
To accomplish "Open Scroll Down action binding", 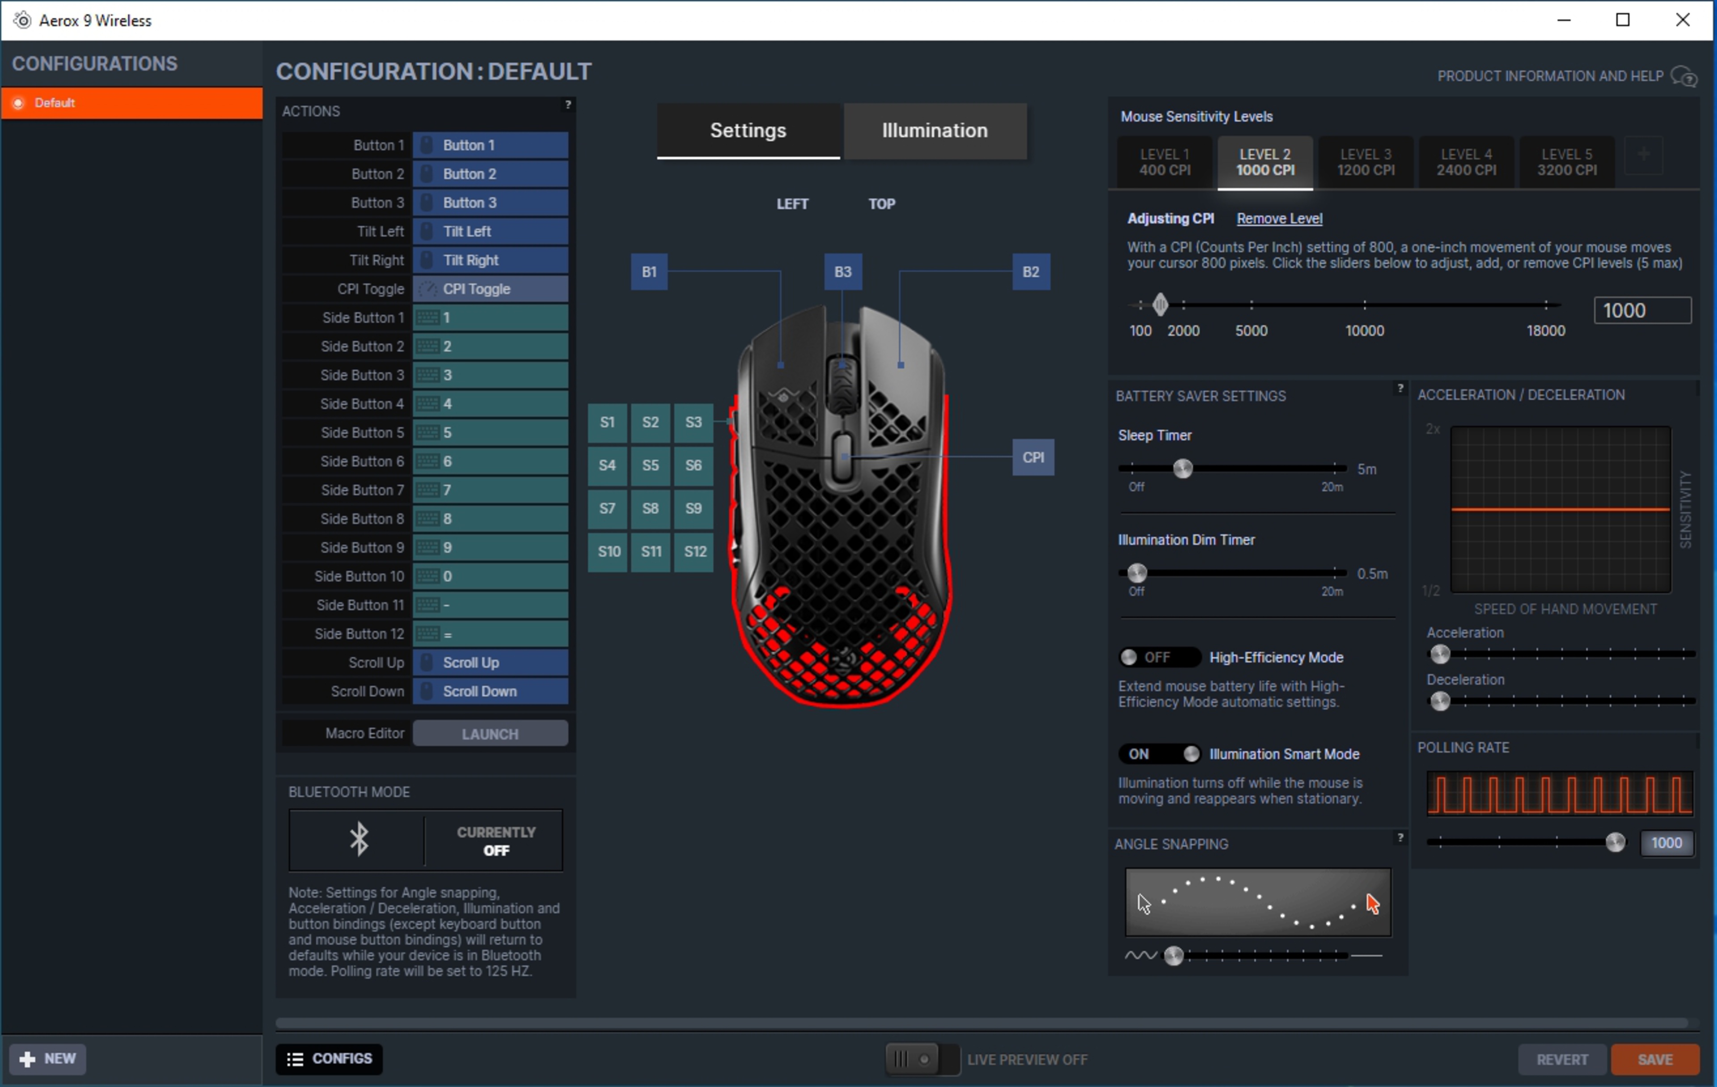I will pos(490,691).
